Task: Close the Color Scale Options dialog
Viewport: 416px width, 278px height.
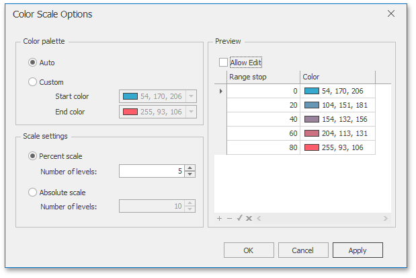Action: 392,13
